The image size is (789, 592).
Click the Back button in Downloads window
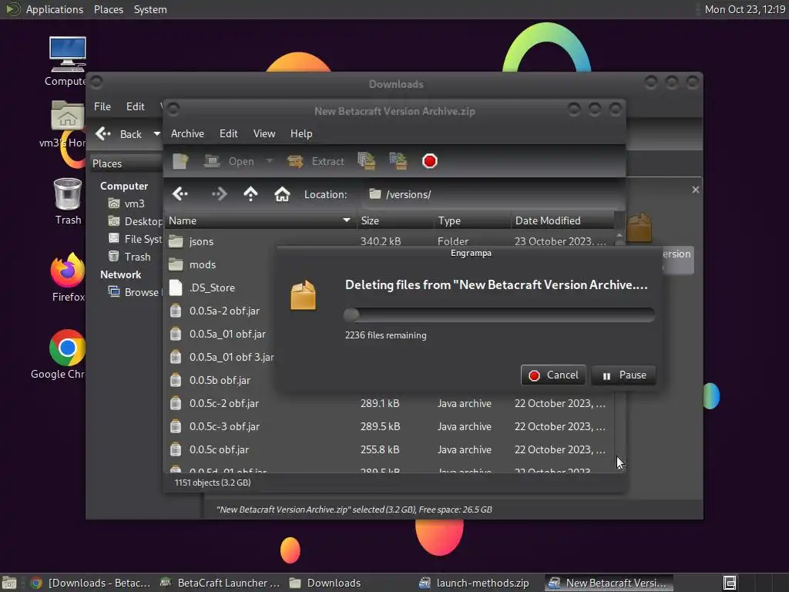[119, 134]
